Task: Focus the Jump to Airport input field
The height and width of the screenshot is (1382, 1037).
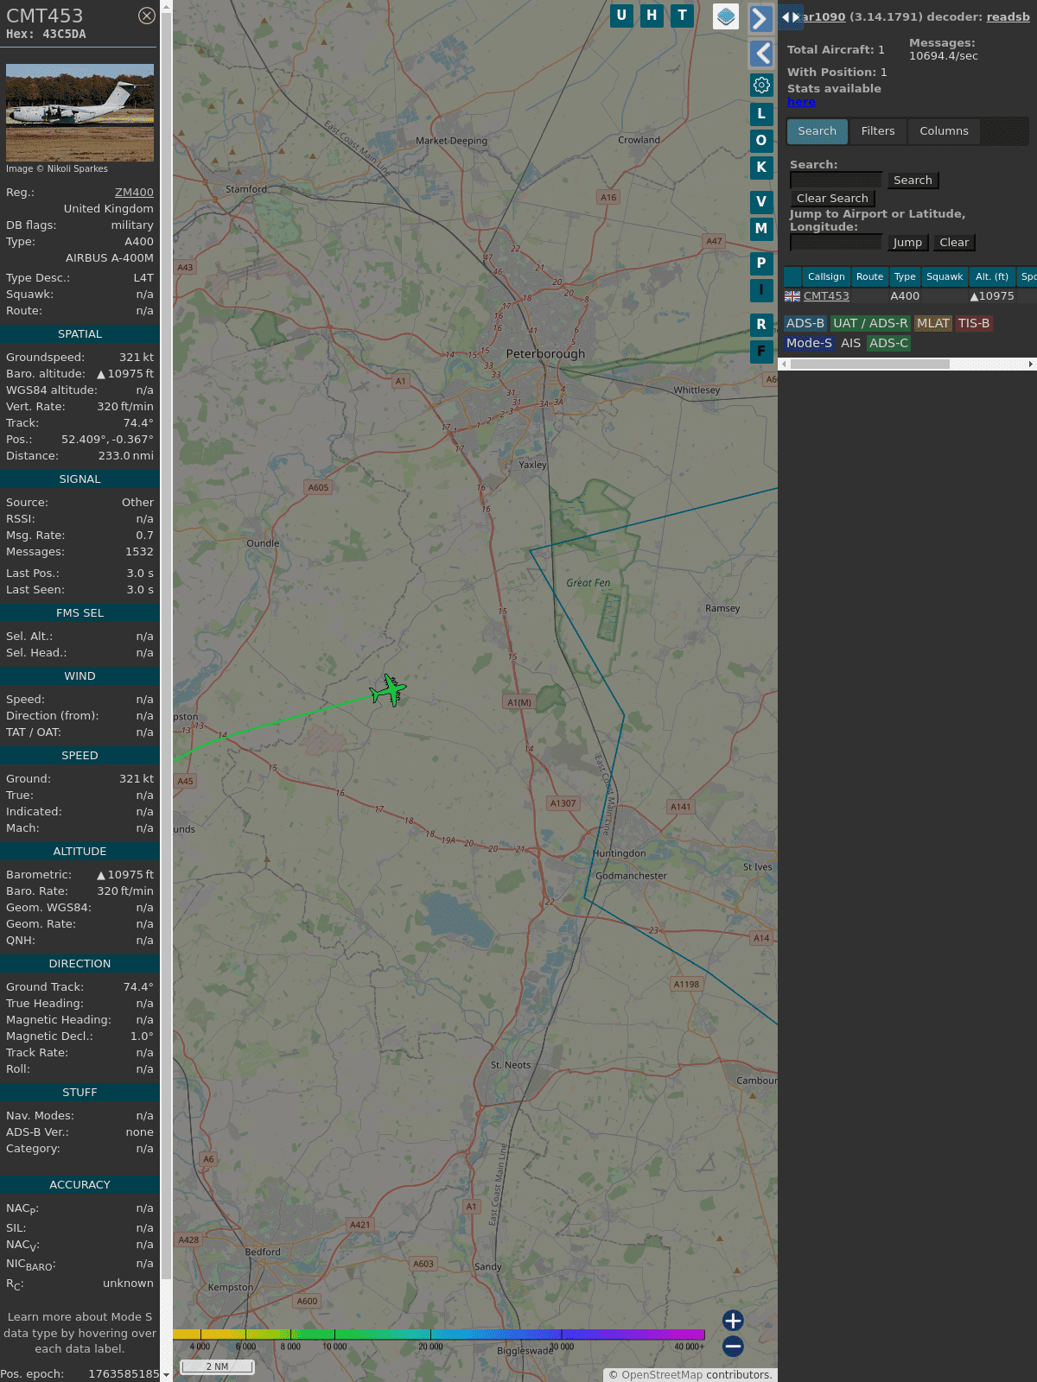Action: point(836,242)
